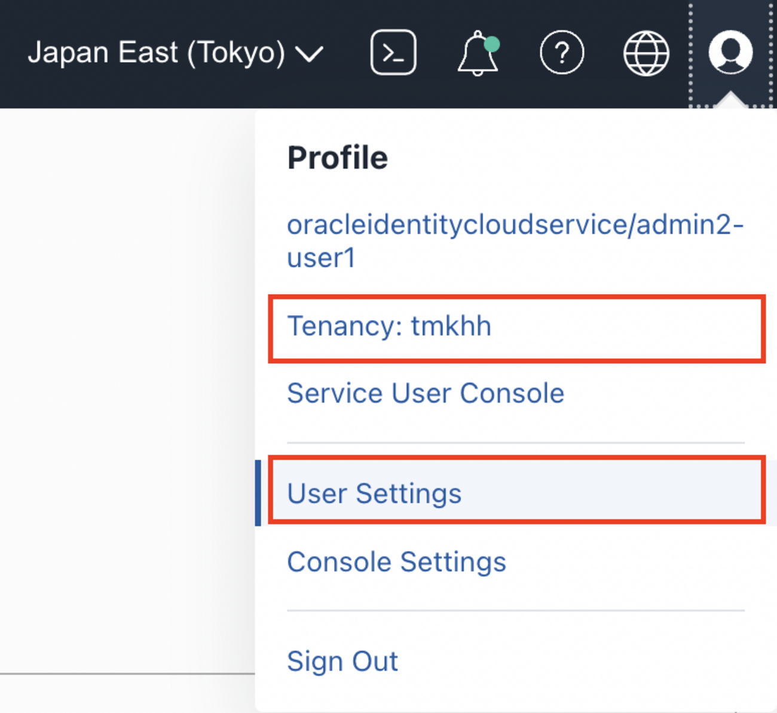Screen dimensions: 777x713
Task: Go to Service User Console
Action: tap(426, 393)
